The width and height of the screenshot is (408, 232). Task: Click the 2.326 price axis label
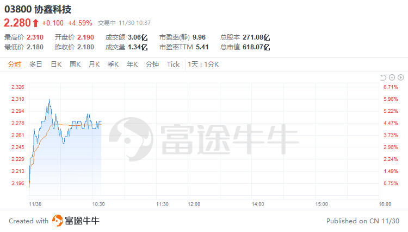[18, 87]
